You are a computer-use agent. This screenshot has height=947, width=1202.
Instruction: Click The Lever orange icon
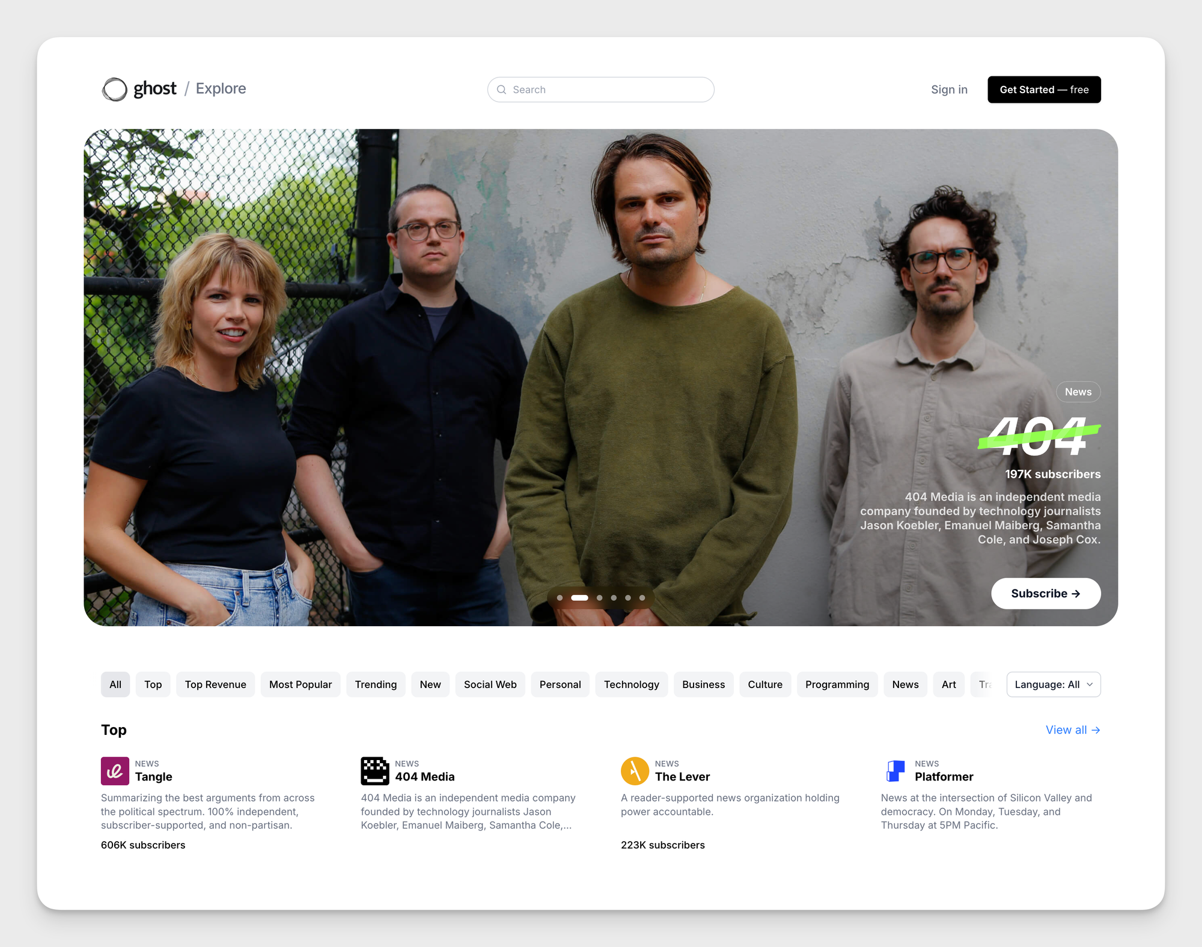pos(635,771)
